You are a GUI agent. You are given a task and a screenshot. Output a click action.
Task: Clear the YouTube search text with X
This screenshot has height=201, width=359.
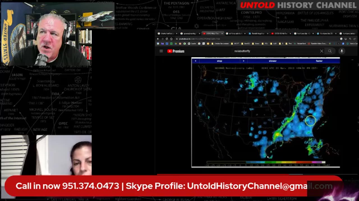[322, 51]
